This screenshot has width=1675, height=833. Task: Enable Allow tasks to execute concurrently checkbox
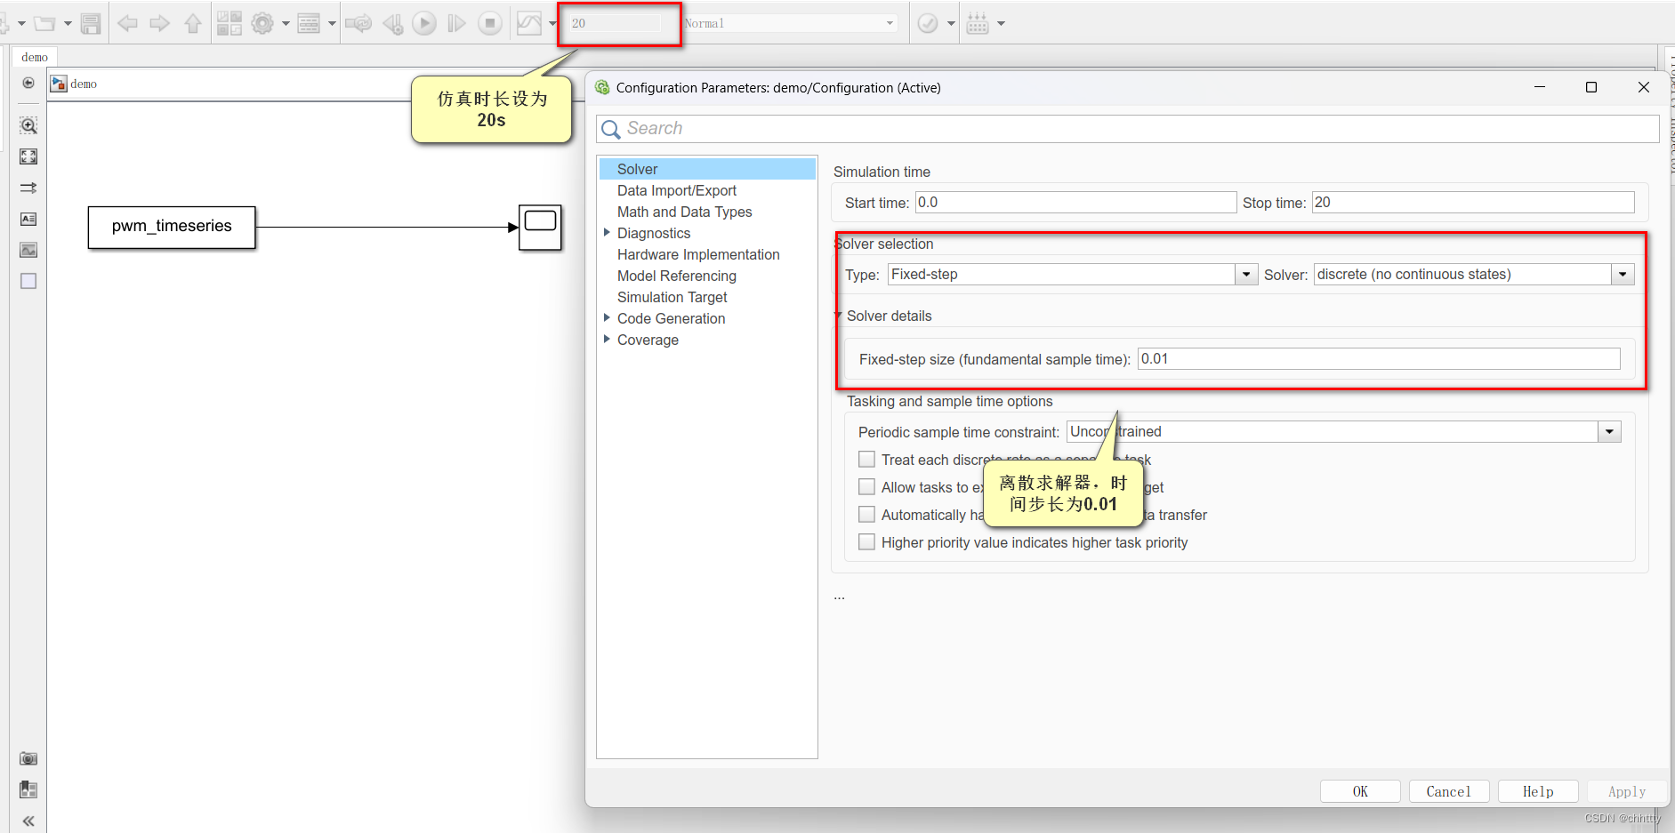click(866, 487)
